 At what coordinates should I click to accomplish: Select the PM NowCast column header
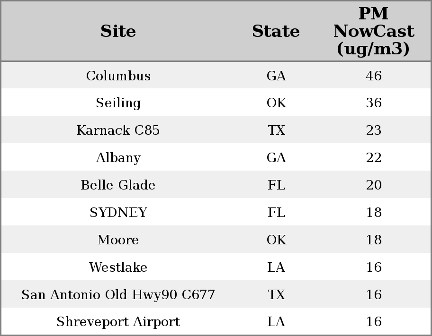coord(373,31)
